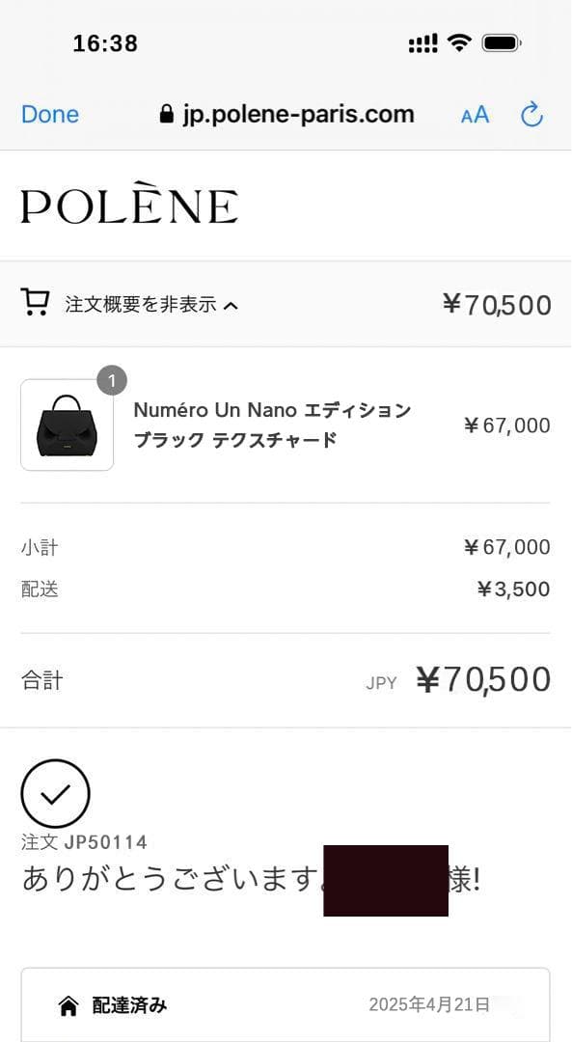This screenshot has height=1042, width=572.
Task: Tap the handbag product thumbnail
Action: (66, 425)
